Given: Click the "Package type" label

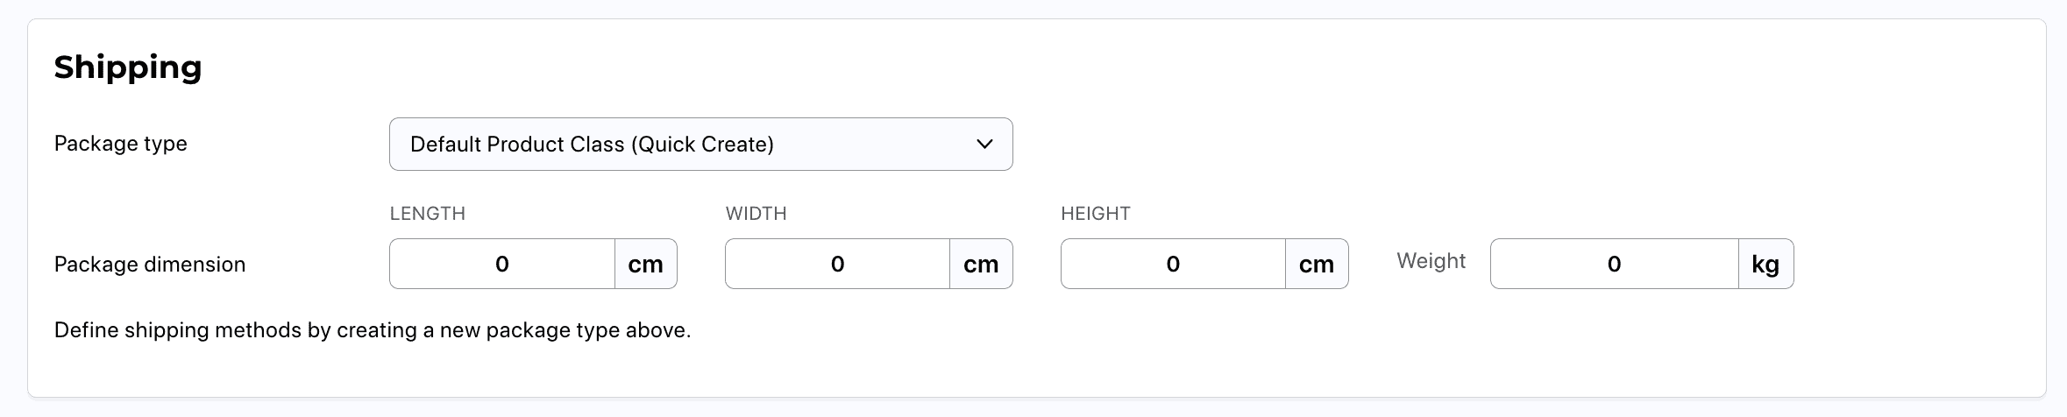Looking at the screenshot, I should pos(121,144).
